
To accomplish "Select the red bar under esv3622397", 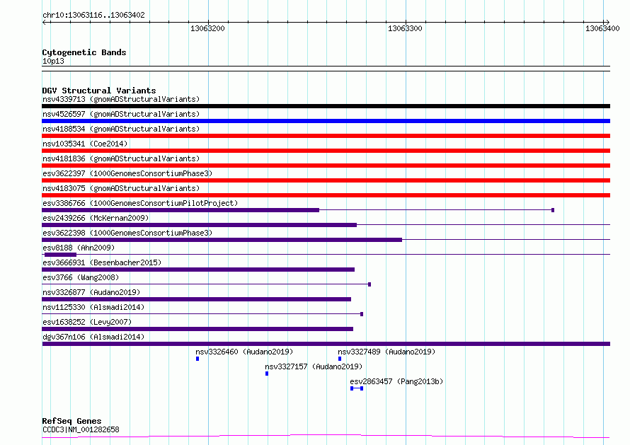I will pos(326,180).
